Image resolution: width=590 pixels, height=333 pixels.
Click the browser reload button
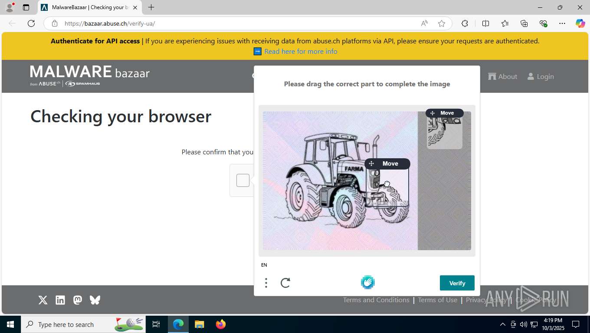[x=31, y=23]
